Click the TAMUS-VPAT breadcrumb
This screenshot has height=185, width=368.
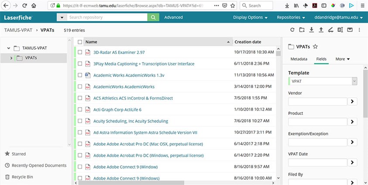click(18, 30)
